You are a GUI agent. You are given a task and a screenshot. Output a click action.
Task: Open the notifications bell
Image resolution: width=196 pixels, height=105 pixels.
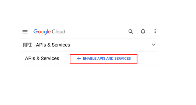pos(143,31)
